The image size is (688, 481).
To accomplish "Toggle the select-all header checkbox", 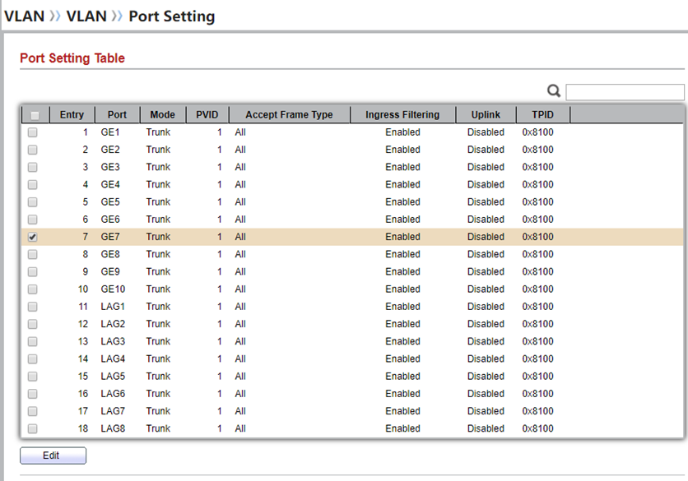I will coord(34,115).
